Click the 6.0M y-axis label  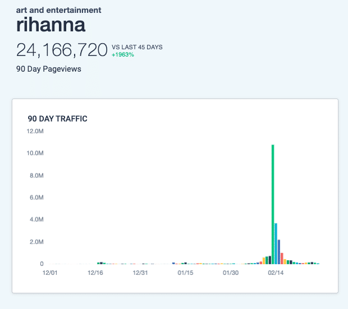point(36,198)
